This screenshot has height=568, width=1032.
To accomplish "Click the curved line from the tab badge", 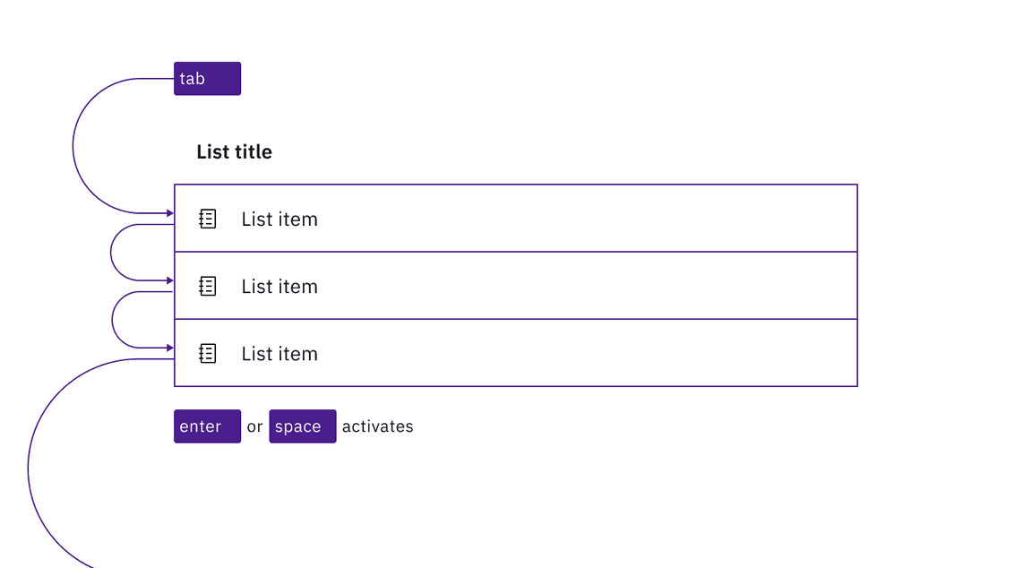I will pyautogui.click(x=73, y=146).
